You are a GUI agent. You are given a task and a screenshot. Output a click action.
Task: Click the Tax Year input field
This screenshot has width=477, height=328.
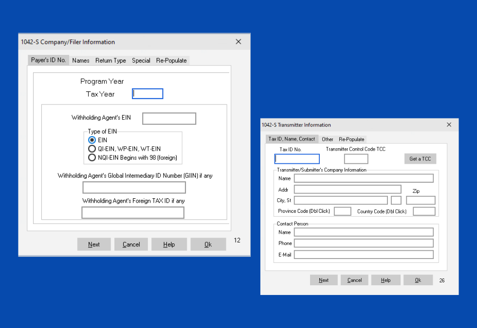tap(147, 94)
